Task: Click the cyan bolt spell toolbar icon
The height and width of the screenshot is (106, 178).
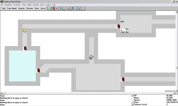Action: pos(76,8)
